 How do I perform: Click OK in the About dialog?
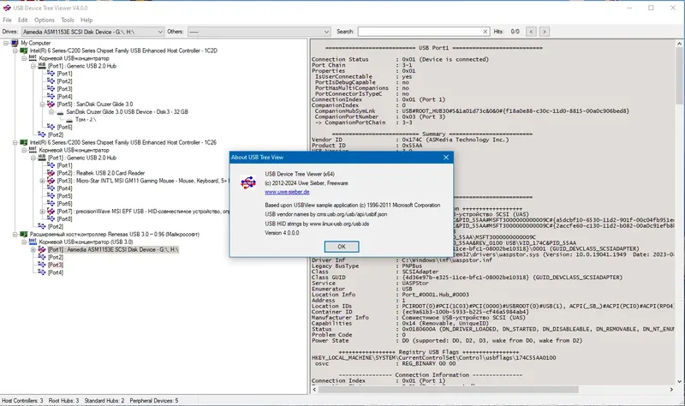click(342, 247)
